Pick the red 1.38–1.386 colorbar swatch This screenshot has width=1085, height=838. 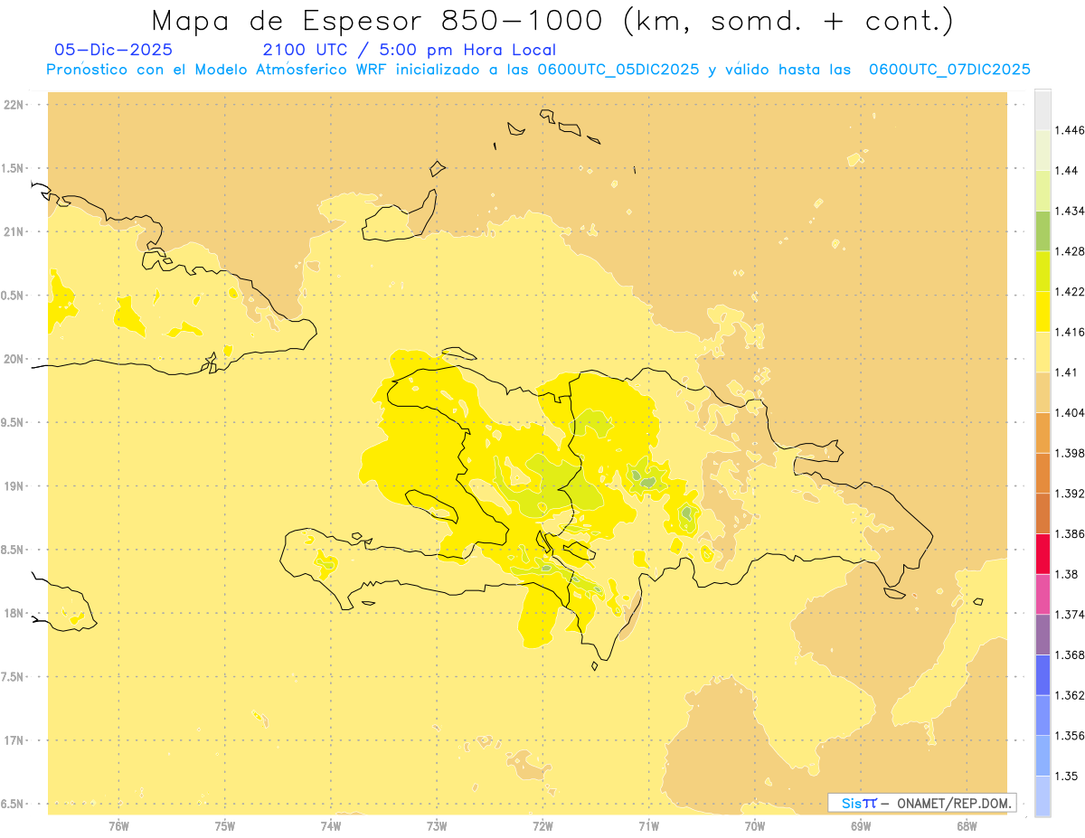tap(1043, 553)
